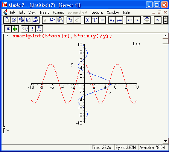Image resolution: width=169 pixels, height=152 pixels.
Task: Execute current expression with exclamation icon
Action: [32, 29]
